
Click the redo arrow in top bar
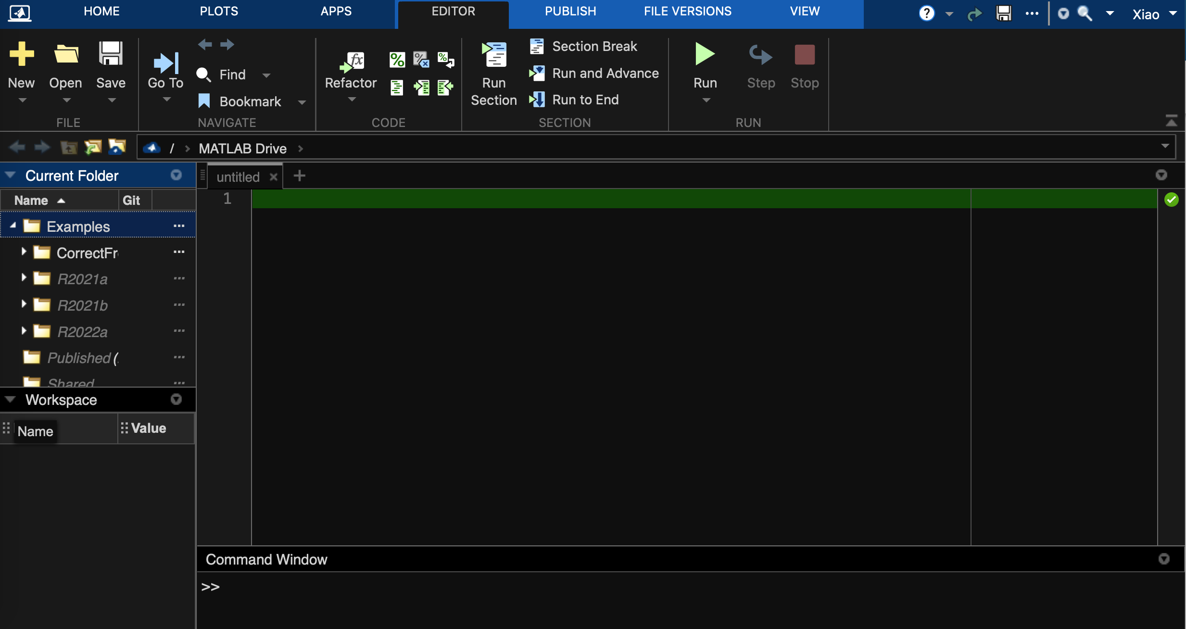pyautogui.click(x=974, y=14)
